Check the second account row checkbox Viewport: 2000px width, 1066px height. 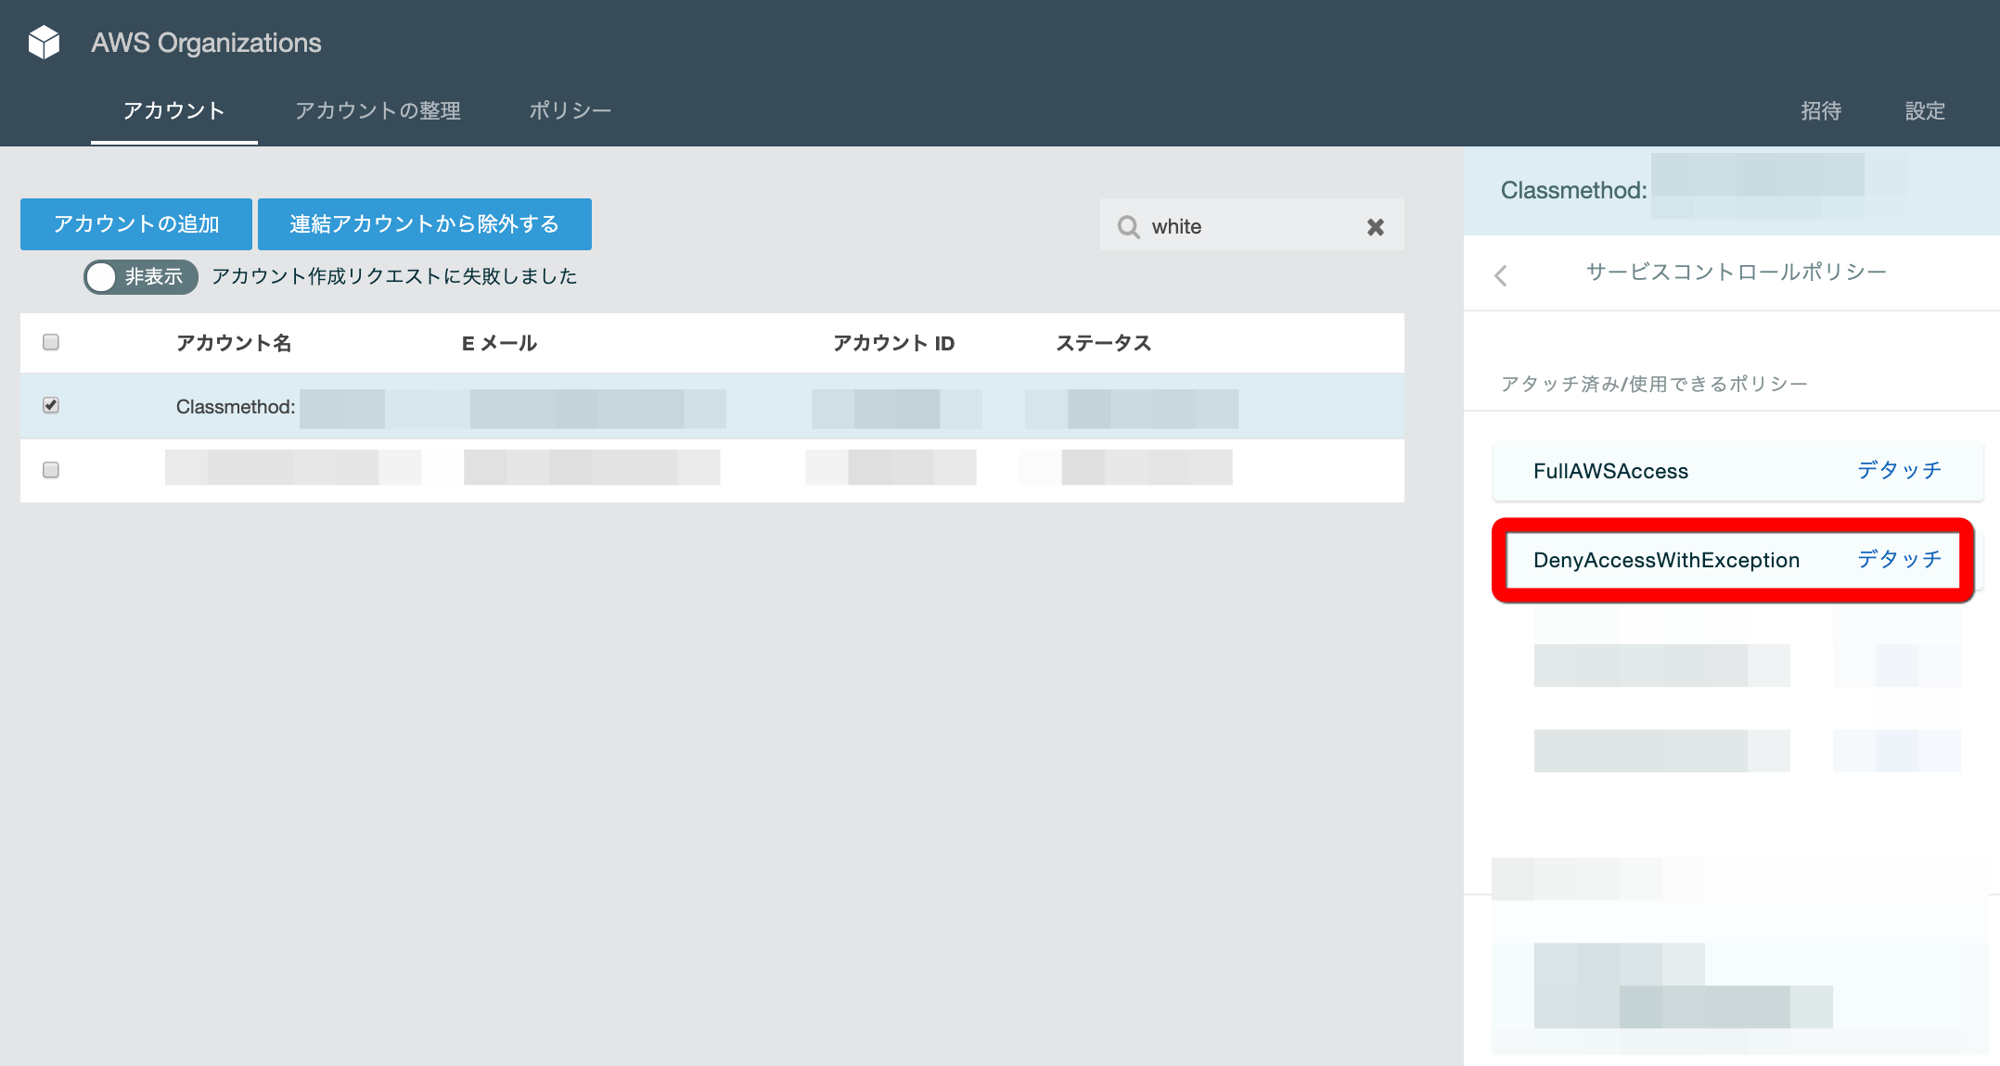point(51,470)
